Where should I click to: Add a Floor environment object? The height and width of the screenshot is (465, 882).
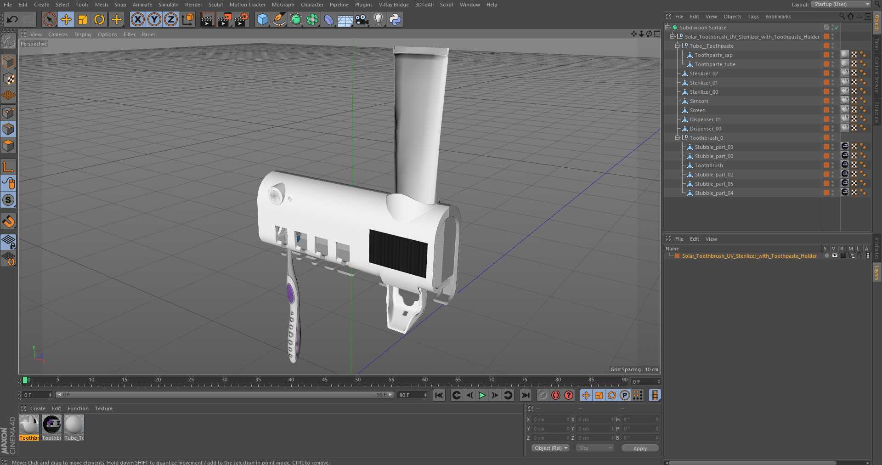pos(345,19)
